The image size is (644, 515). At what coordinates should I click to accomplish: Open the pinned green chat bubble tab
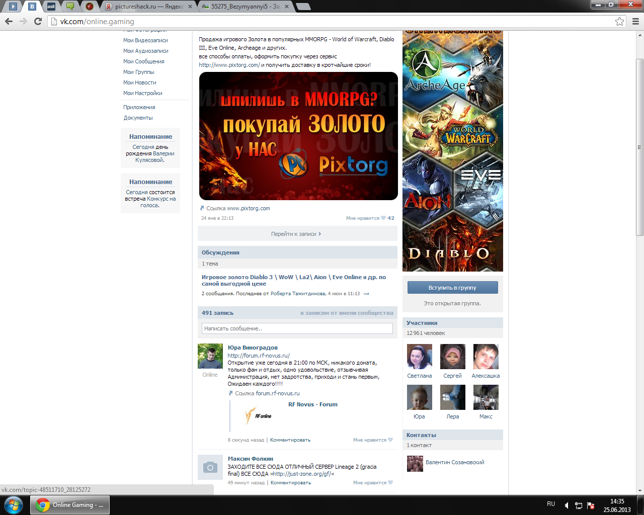tap(70, 7)
